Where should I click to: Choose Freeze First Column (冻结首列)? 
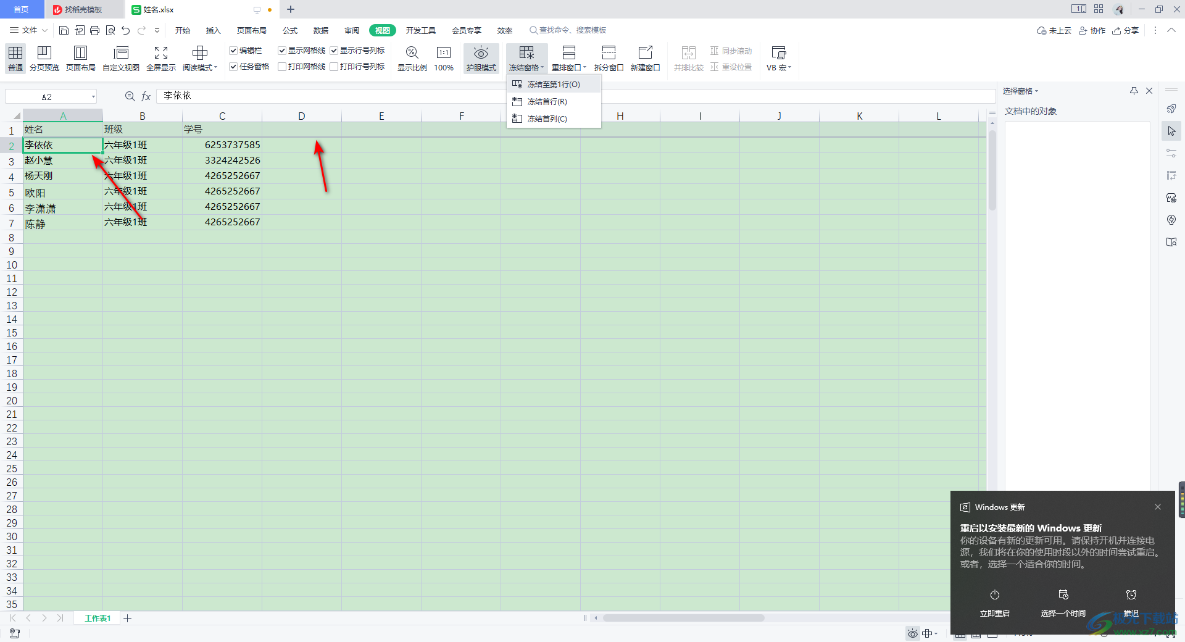click(554, 119)
